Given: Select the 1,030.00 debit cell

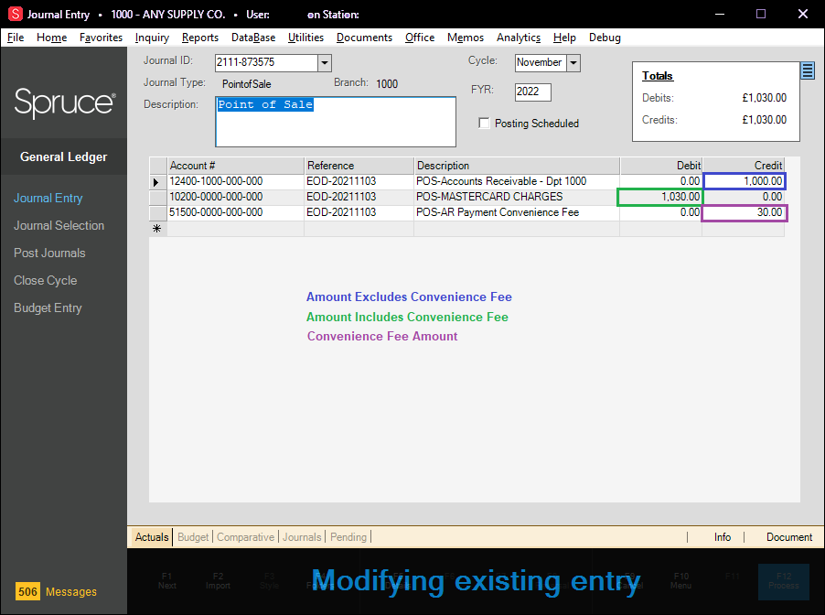Looking at the screenshot, I should (660, 197).
